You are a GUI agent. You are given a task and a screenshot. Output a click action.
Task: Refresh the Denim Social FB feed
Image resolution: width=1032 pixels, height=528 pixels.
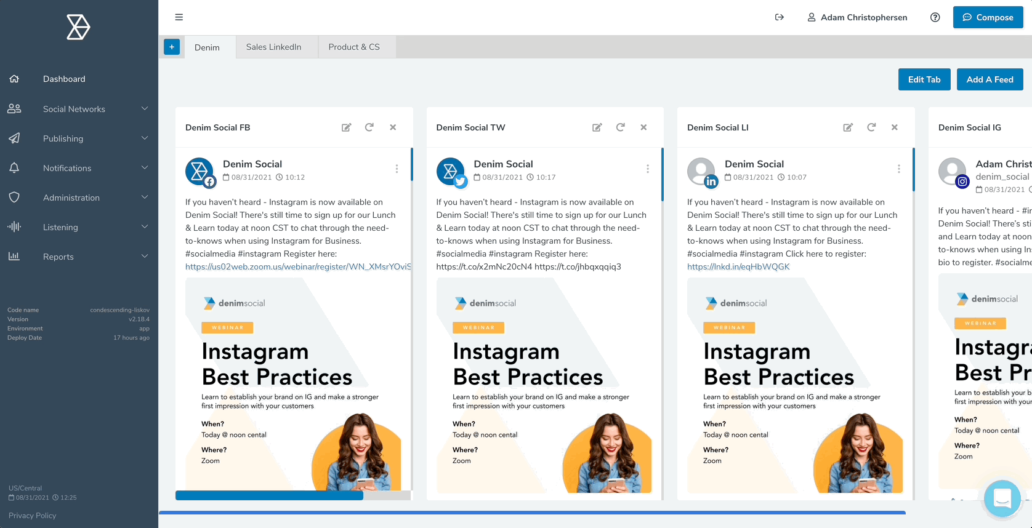[x=369, y=127]
